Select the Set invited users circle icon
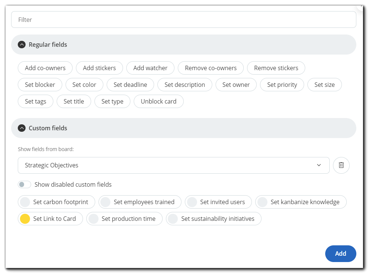 point(192,202)
